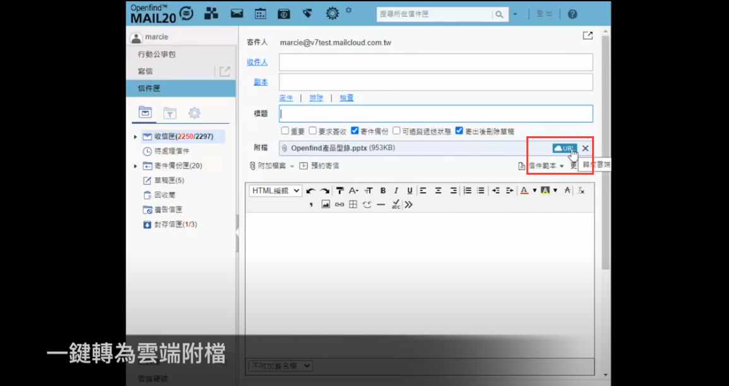
Task: Align text center
Action: pos(438,190)
